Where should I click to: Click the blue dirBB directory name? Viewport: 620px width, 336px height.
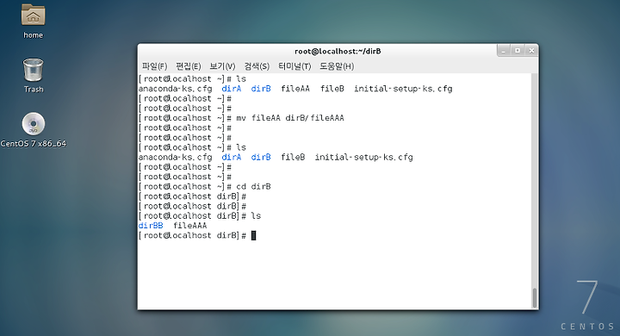click(151, 226)
